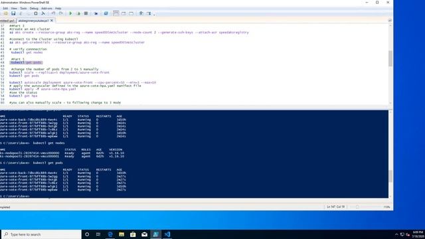The height and width of the screenshot is (239, 425).
Task: Open a script with the Open folder icon
Action: coord(6,13)
